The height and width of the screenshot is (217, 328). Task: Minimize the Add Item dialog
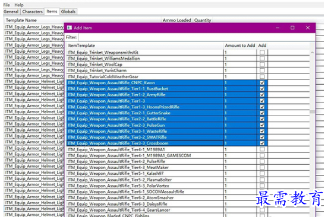pyautogui.click(x=277, y=28)
